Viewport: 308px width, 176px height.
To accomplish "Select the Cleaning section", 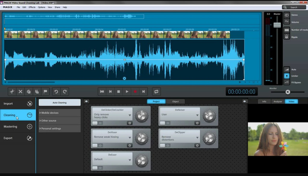I will tap(18, 115).
